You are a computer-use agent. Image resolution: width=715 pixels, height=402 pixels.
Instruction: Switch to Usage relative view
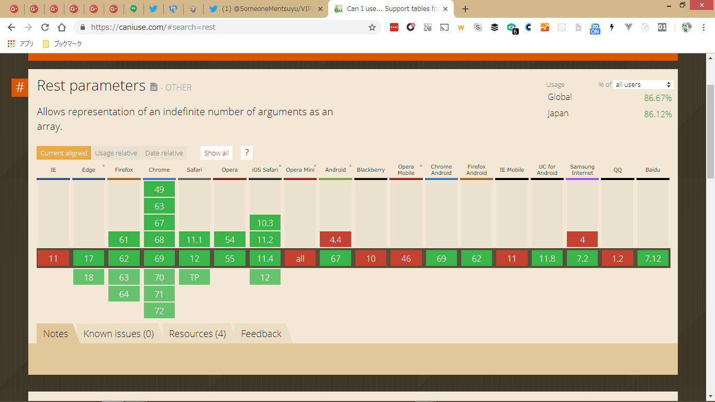116,153
